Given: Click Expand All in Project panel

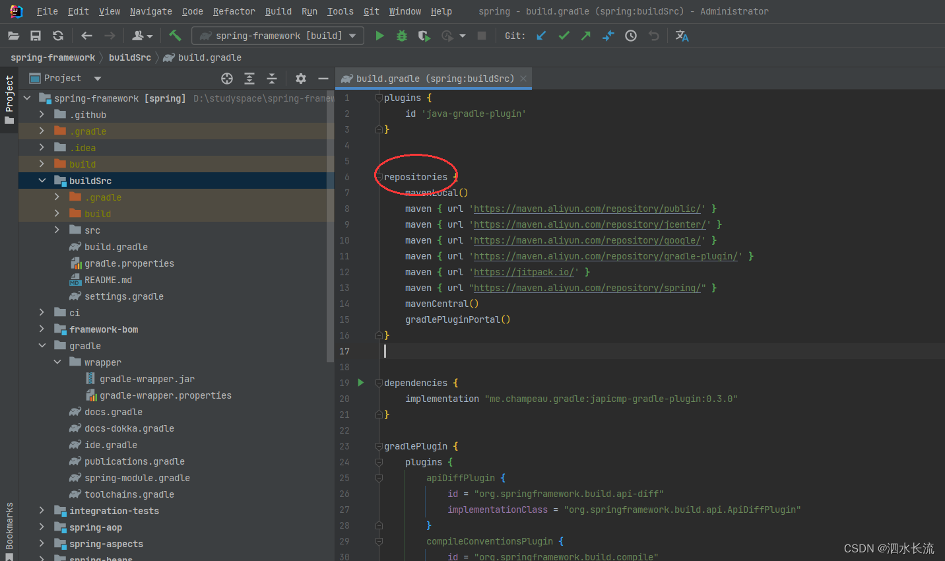Looking at the screenshot, I should point(249,79).
